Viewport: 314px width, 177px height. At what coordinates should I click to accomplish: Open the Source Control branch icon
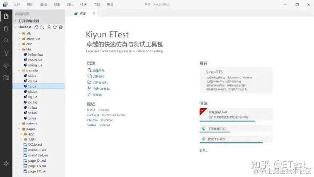tap(6, 53)
